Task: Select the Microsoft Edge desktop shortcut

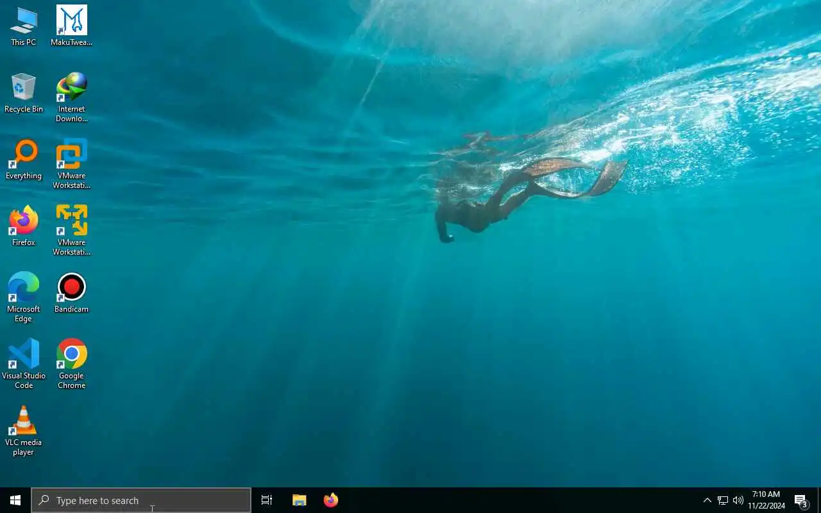Action: pos(24,298)
